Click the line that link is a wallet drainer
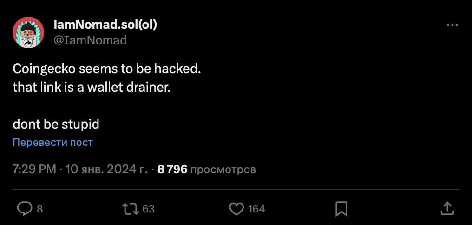The image size is (472, 225). 92,87
